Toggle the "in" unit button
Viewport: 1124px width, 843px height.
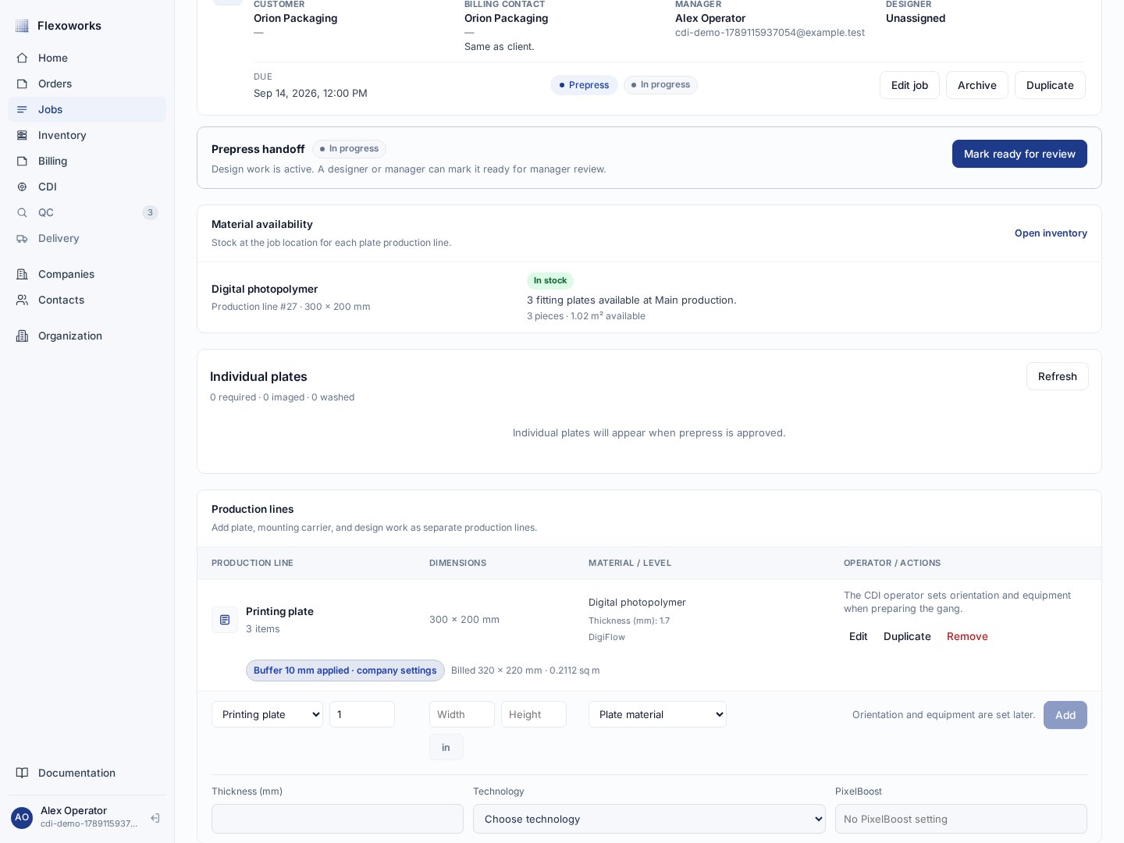click(x=446, y=747)
